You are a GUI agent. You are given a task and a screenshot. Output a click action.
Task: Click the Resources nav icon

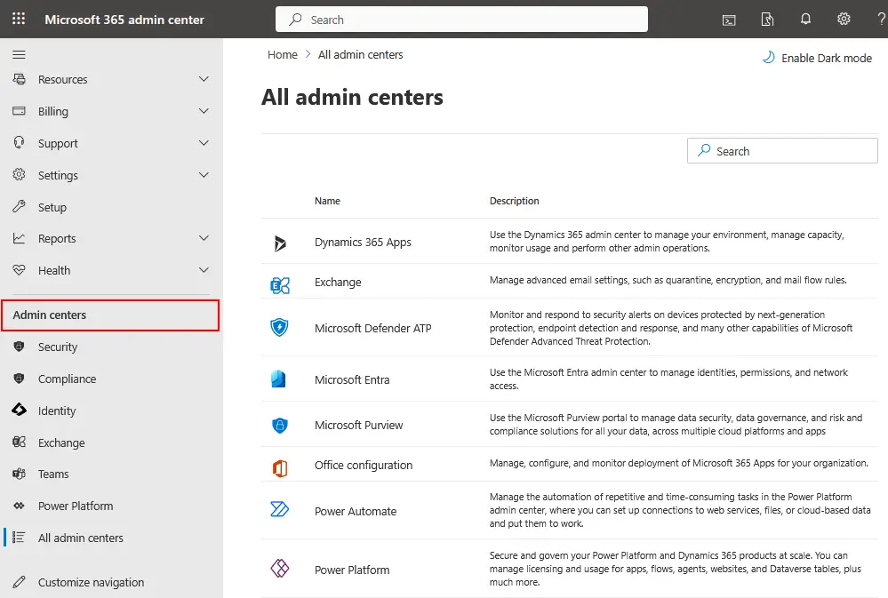[x=19, y=79]
